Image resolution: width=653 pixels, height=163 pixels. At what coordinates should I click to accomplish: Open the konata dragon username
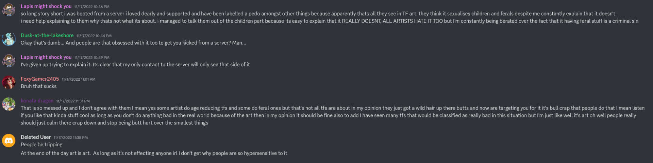point(37,101)
